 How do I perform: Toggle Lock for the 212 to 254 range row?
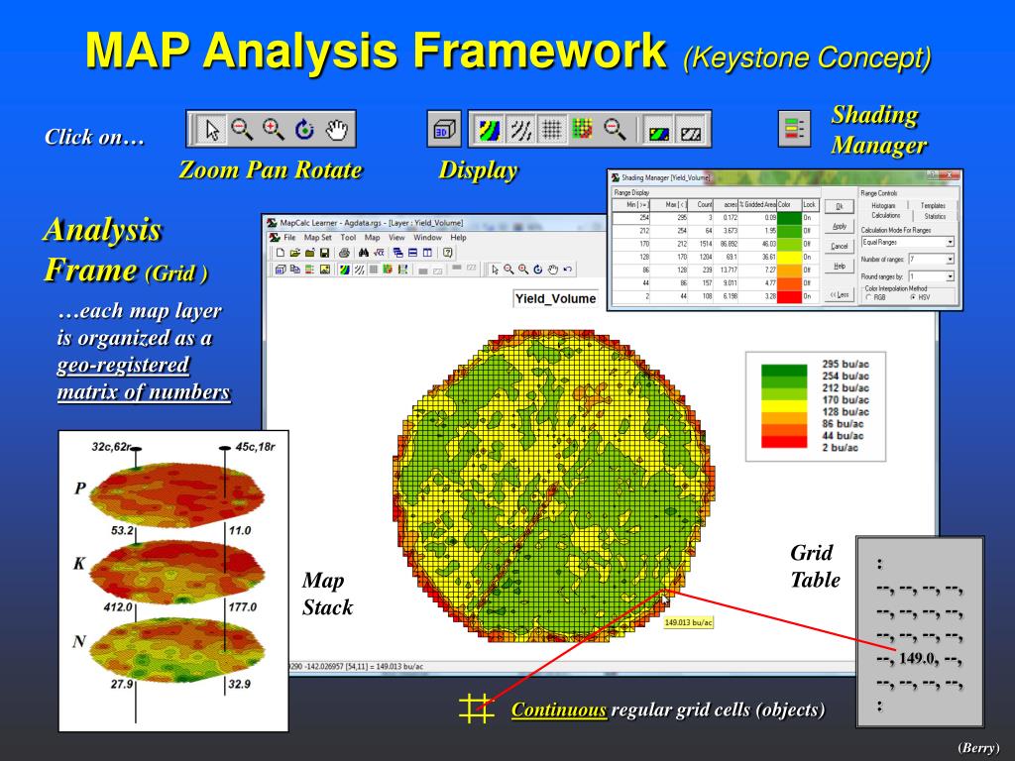click(x=811, y=230)
